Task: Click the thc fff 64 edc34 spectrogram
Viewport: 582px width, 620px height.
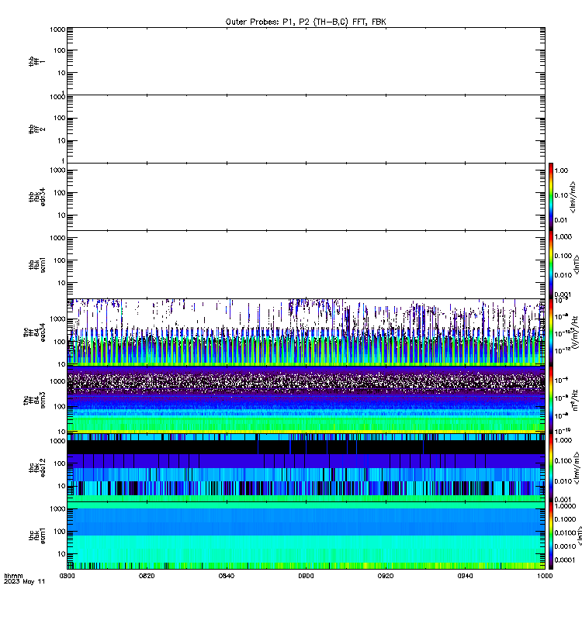Action: [306, 332]
